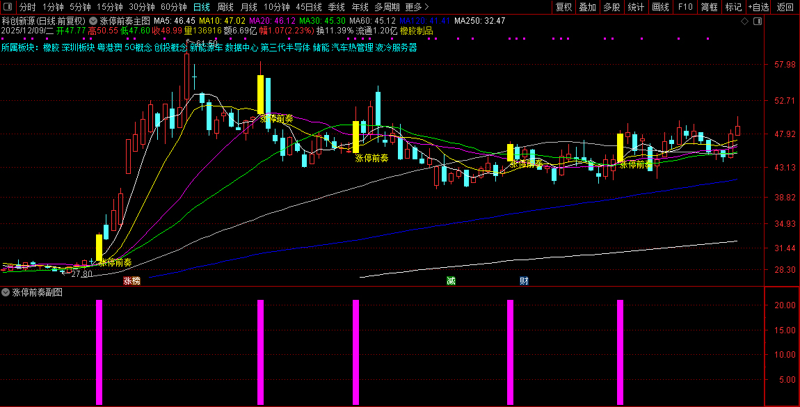Click the +自选 add-to-watchlist button
Screen dimensions: 800x407
pos(758,7)
